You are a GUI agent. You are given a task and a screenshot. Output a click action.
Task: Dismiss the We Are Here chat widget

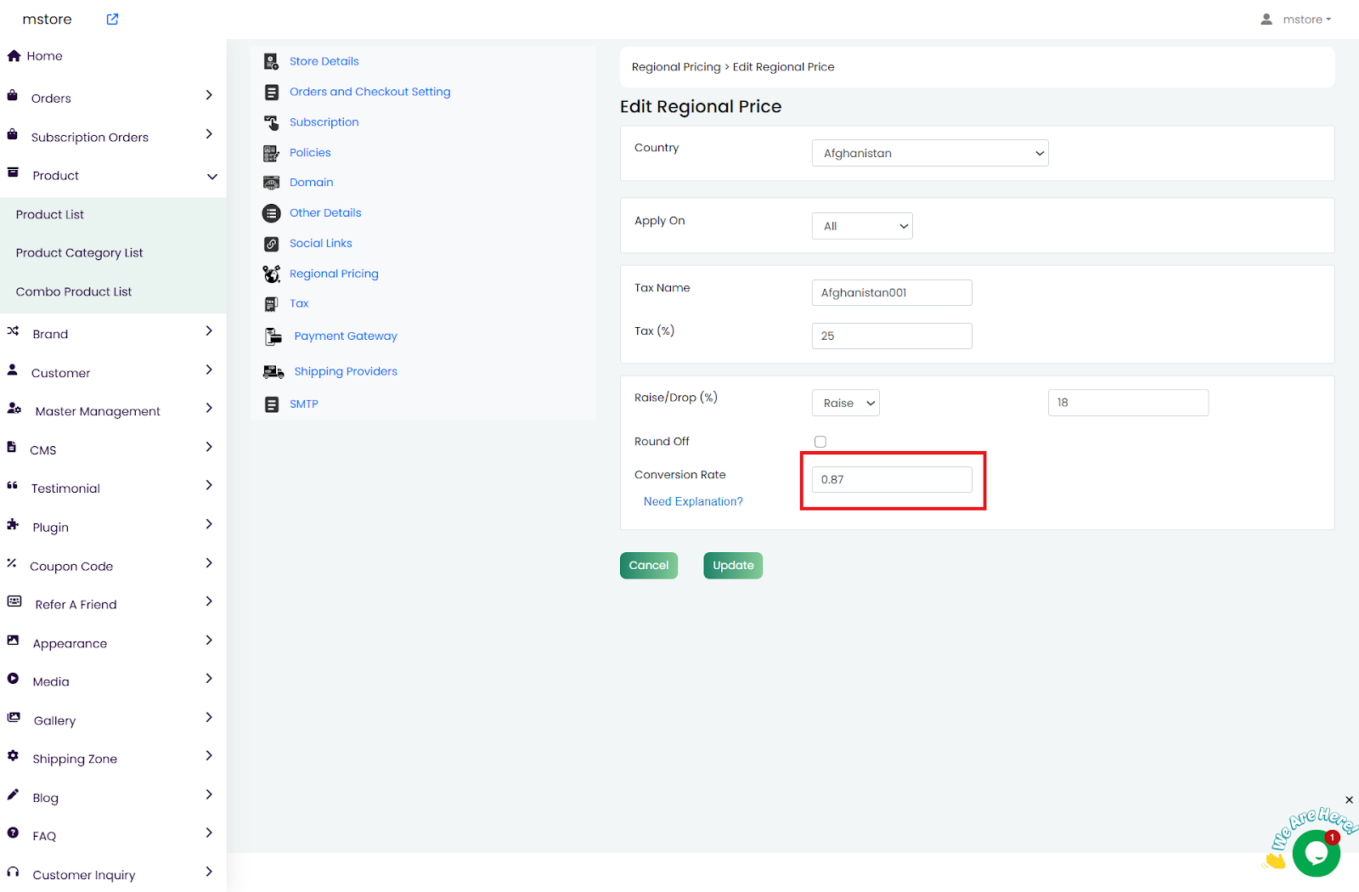(1349, 800)
